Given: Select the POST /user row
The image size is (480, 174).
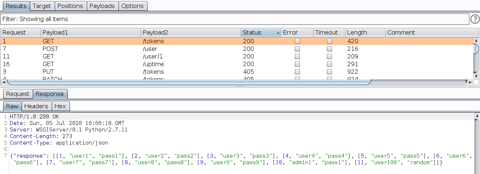Looking at the screenshot, I should (x=237, y=49).
